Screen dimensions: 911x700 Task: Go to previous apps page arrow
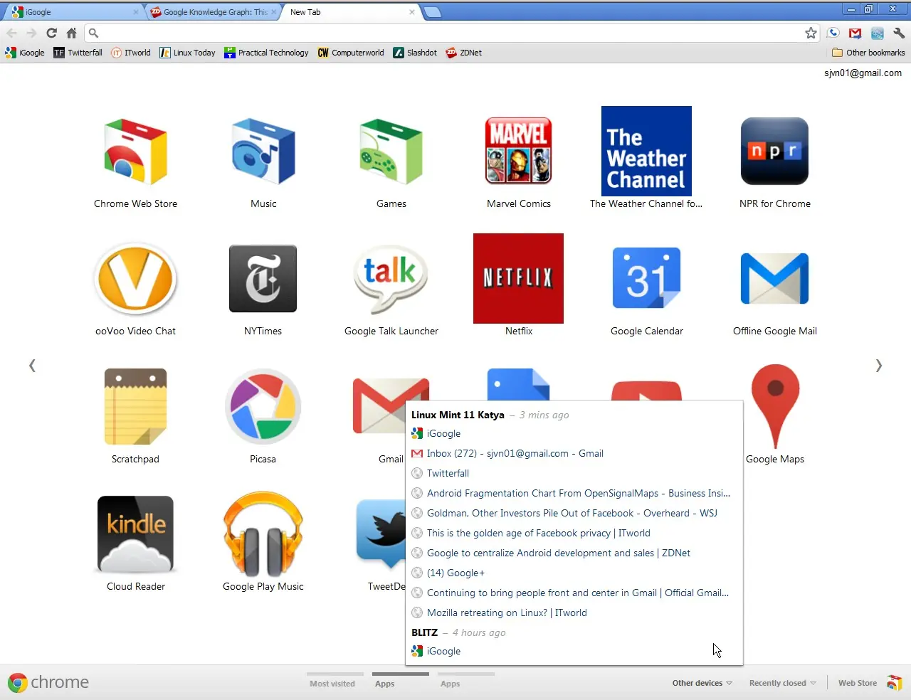pyautogui.click(x=32, y=366)
